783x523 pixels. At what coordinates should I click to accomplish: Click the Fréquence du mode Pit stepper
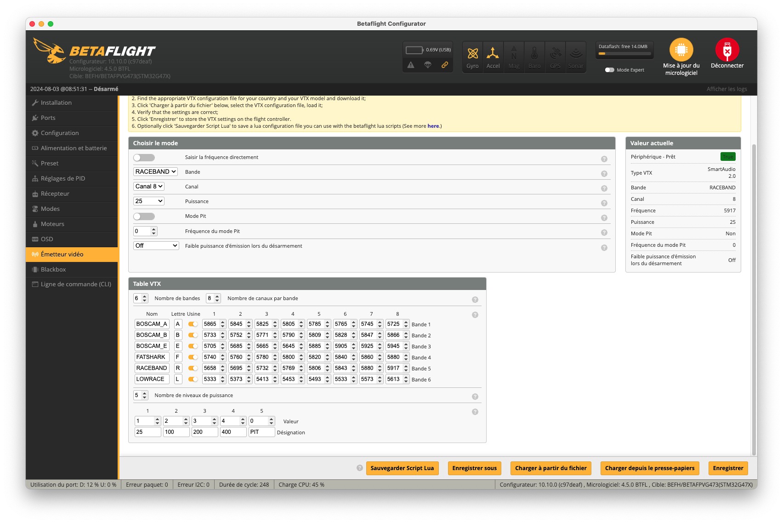[x=154, y=231]
